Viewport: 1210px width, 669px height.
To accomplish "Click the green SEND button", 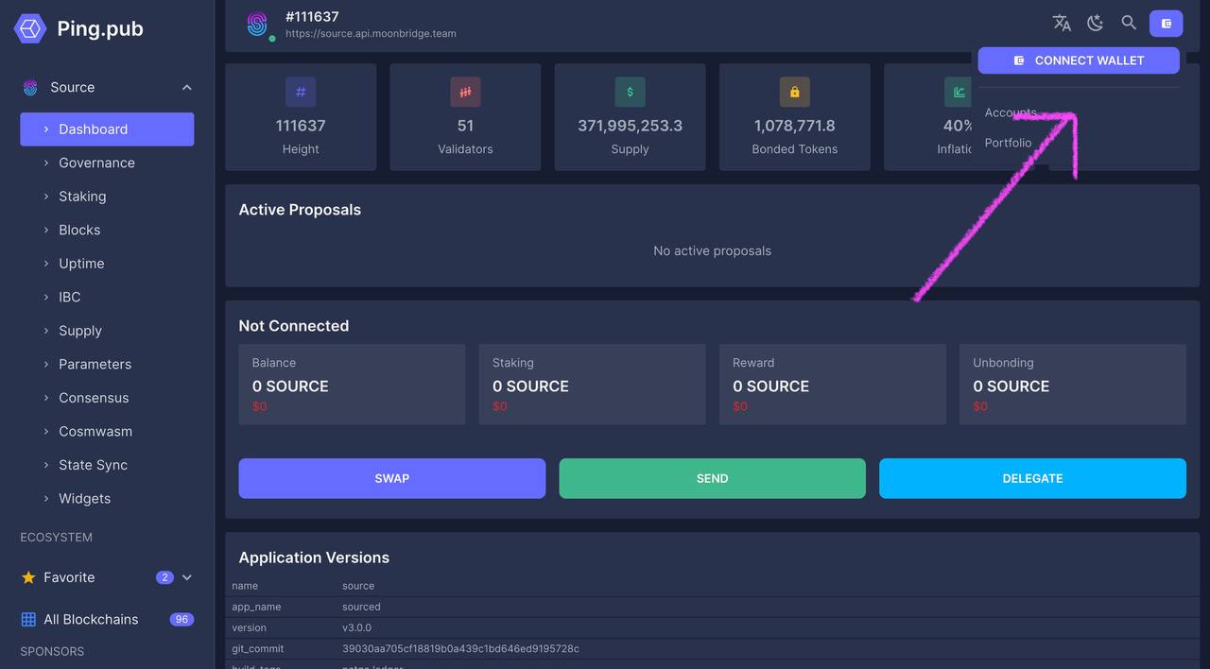I will coord(712,478).
